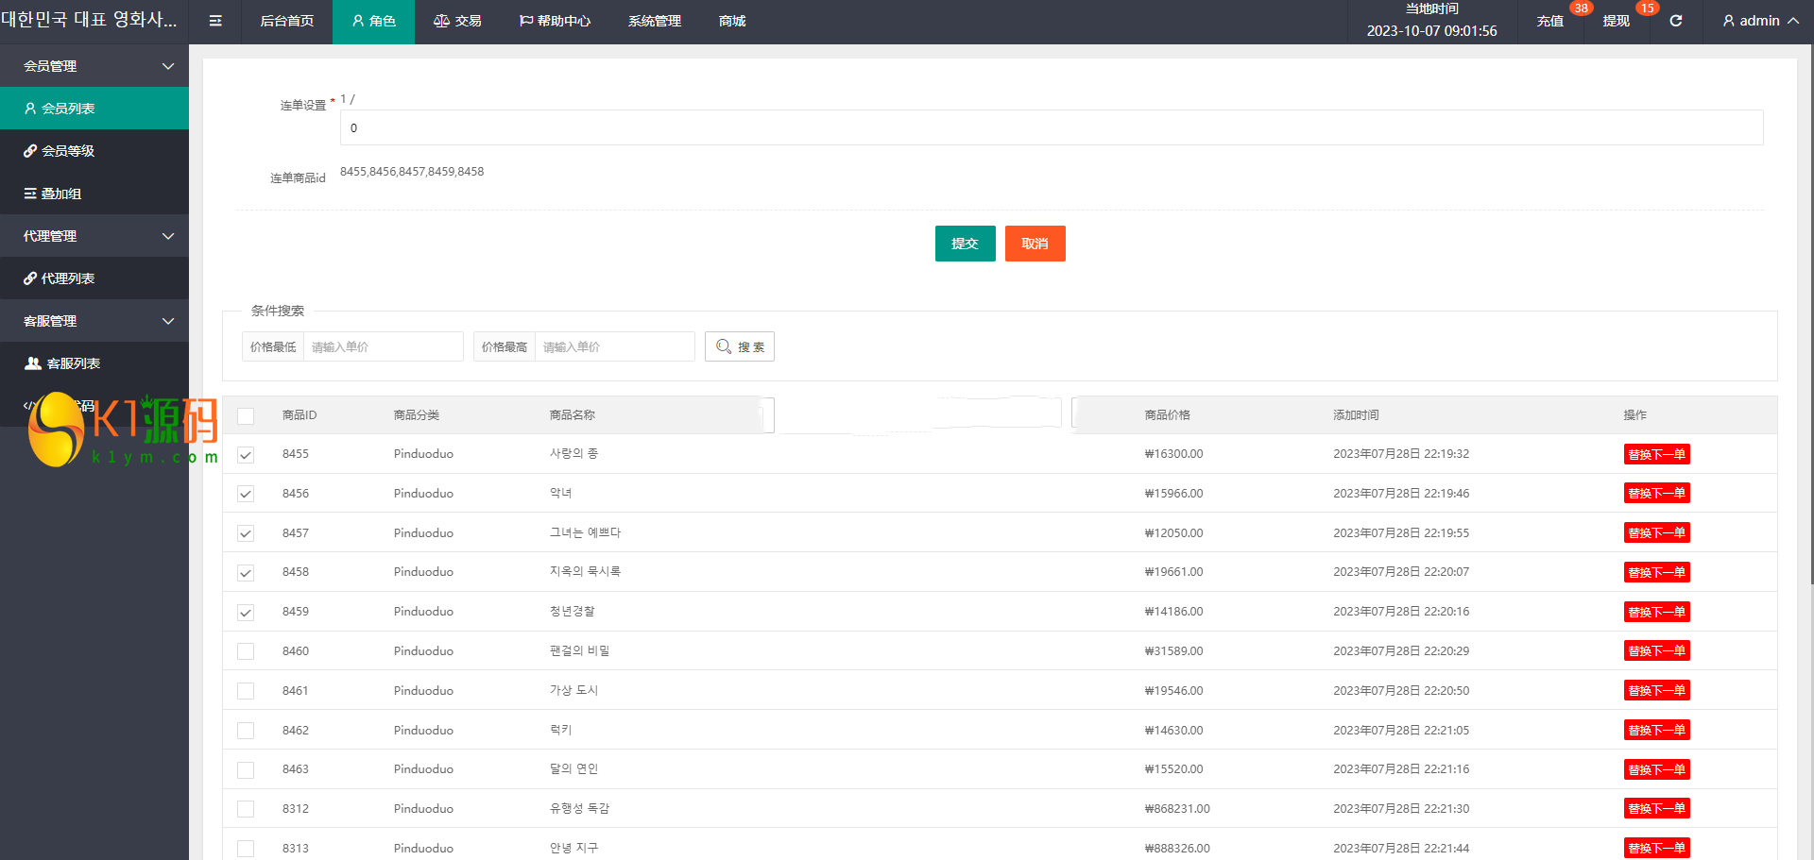This screenshot has width=1814, height=860.
Task: Click 替换下一单 button for product 8457
Action: click(x=1656, y=533)
